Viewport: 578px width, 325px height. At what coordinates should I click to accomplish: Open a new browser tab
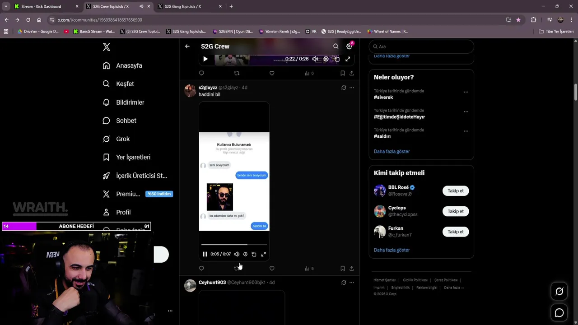click(x=231, y=6)
